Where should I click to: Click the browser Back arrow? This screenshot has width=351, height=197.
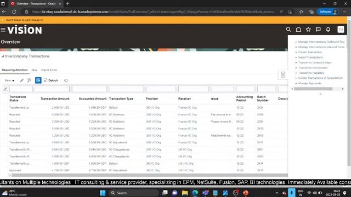[4, 11]
